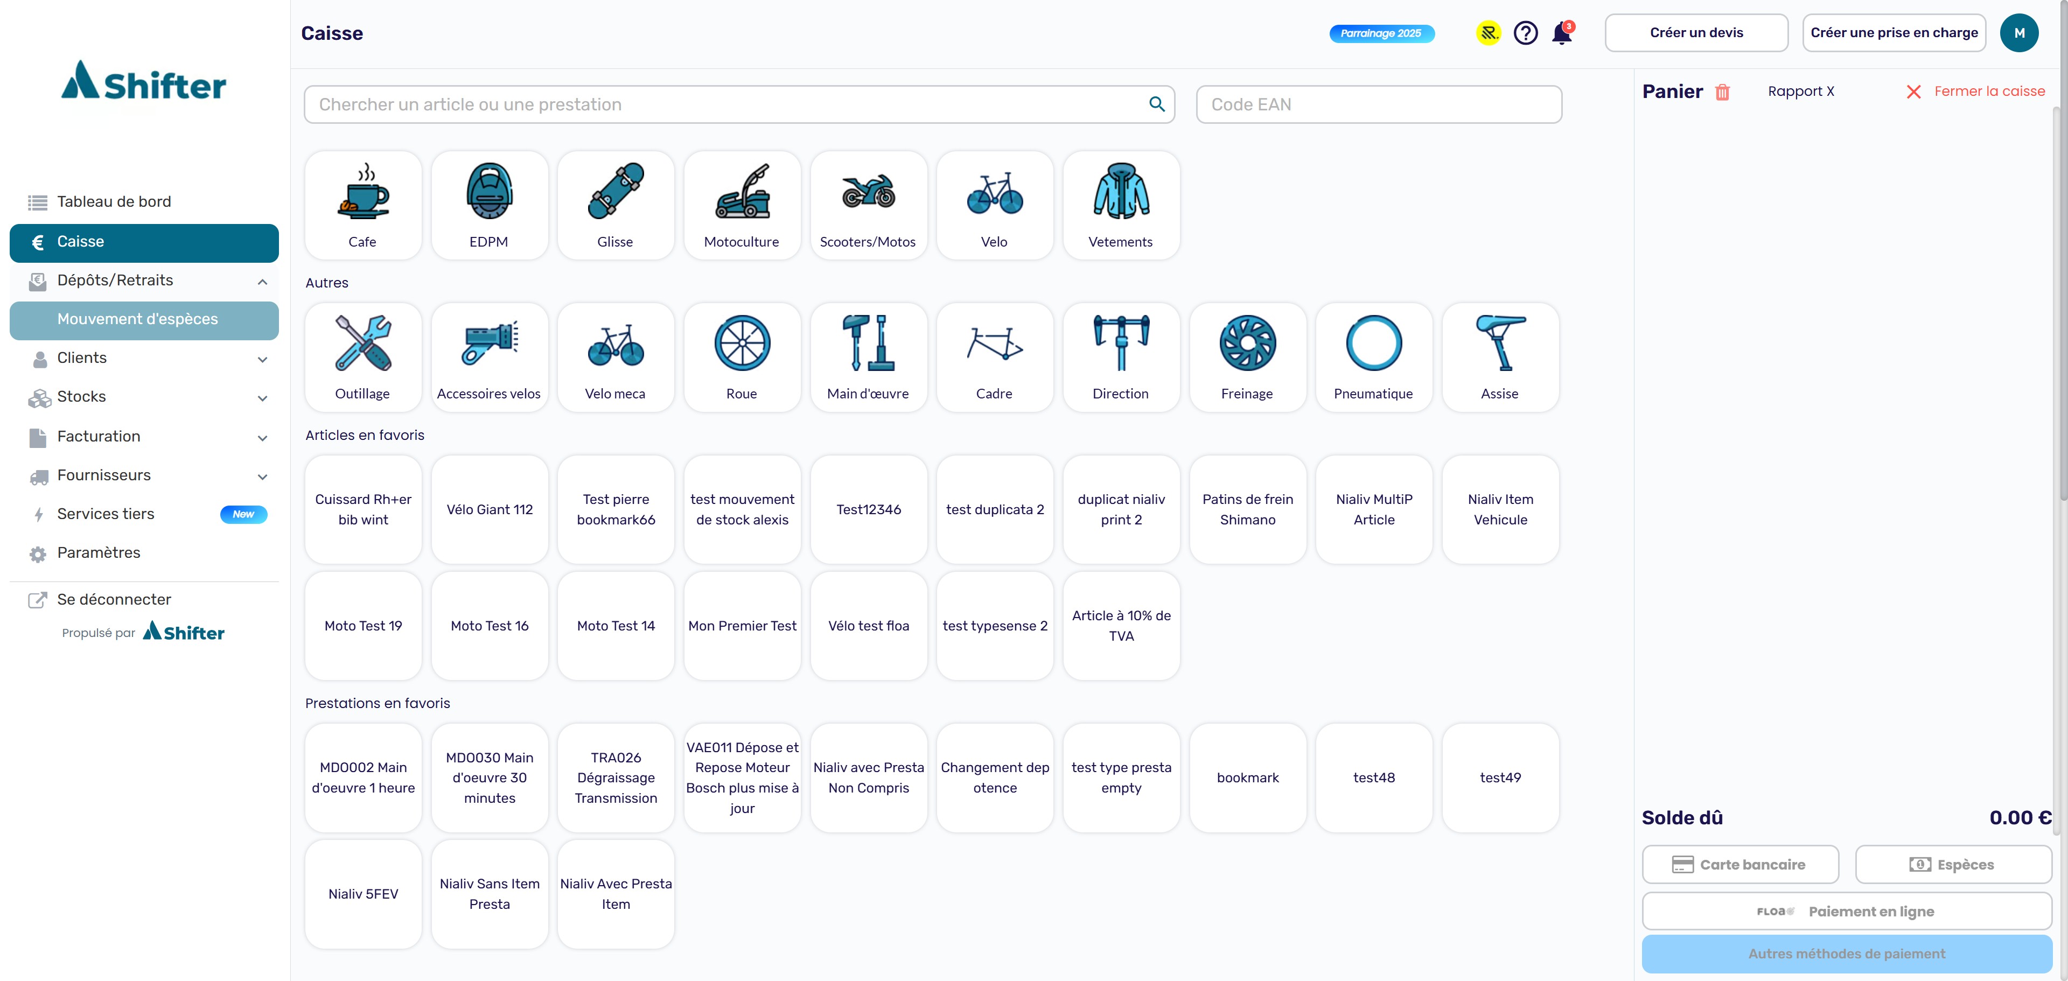The image size is (2068, 981).
Task: Open the help question mark
Action: tap(1525, 33)
